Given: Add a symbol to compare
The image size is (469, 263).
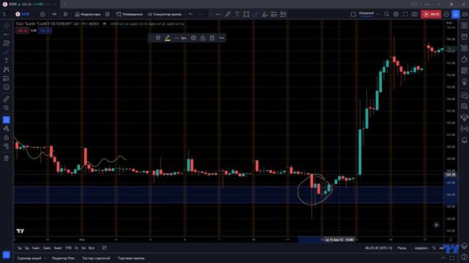Looking at the screenshot, I should (x=43, y=15).
